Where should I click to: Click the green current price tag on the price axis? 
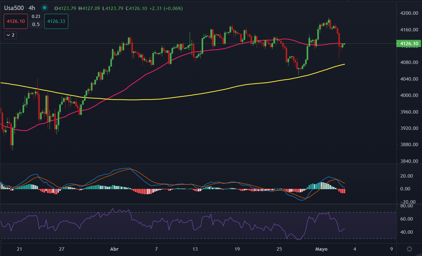pos(407,43)
